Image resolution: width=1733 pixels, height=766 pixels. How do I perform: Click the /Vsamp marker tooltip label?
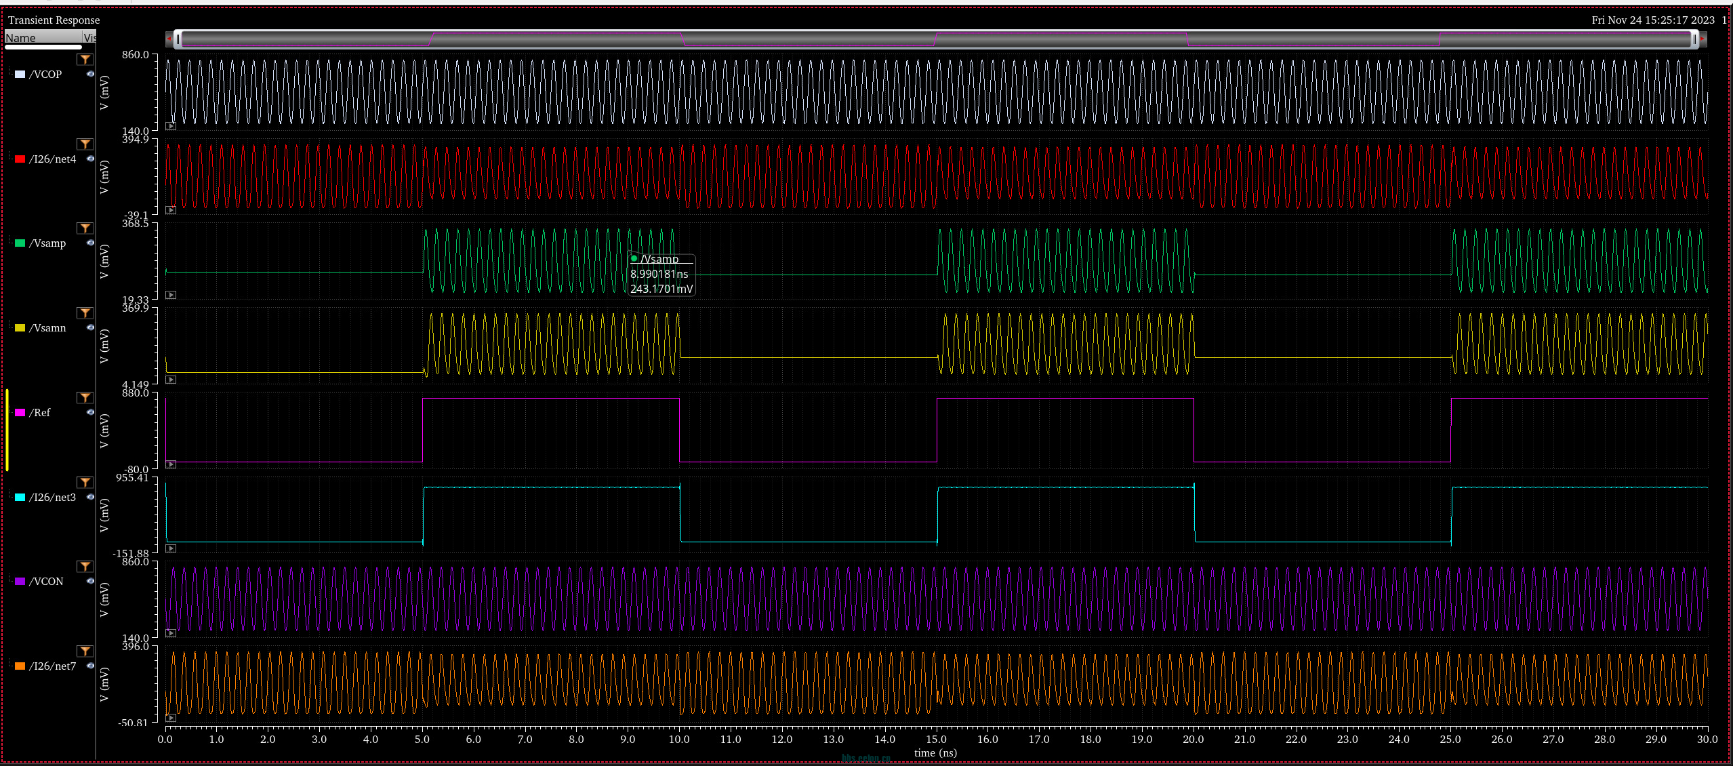click(x=661, y=274)
